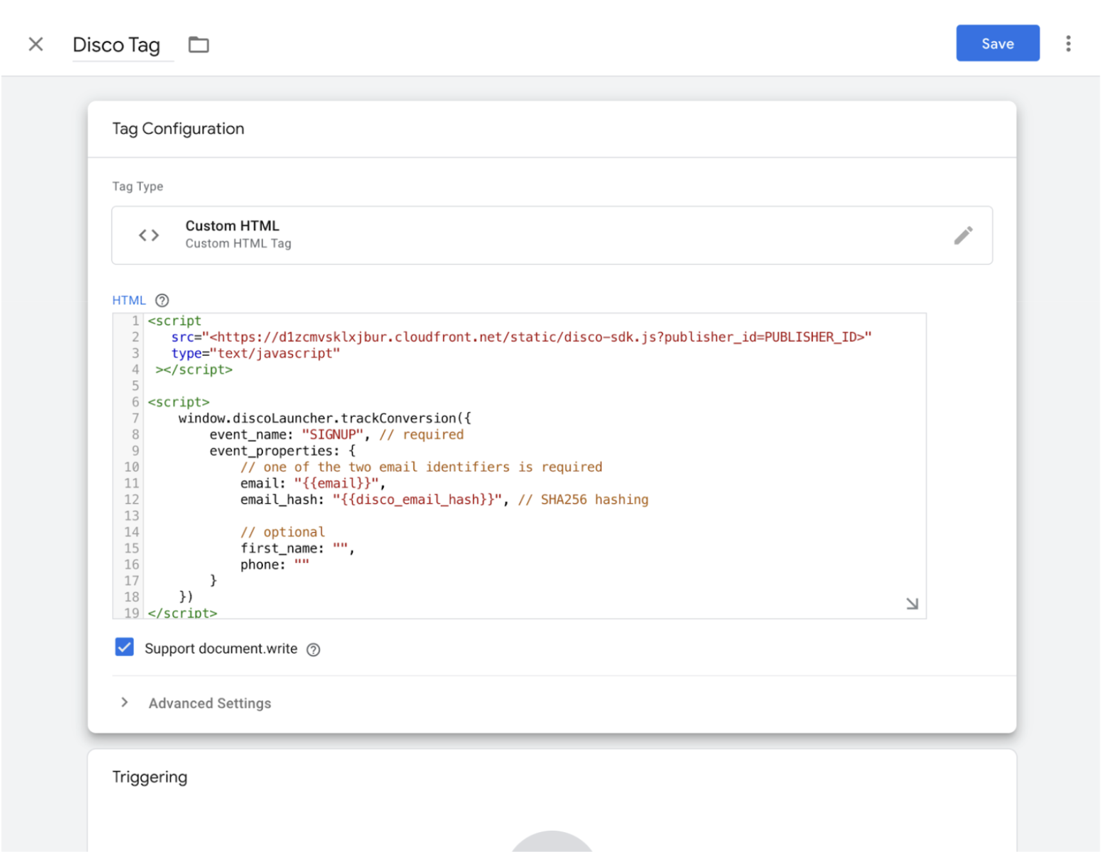The height and width of the screenshot is (852, 1103).
Task: Click the "// optional" comment line
Action: [x=283, y=531]
